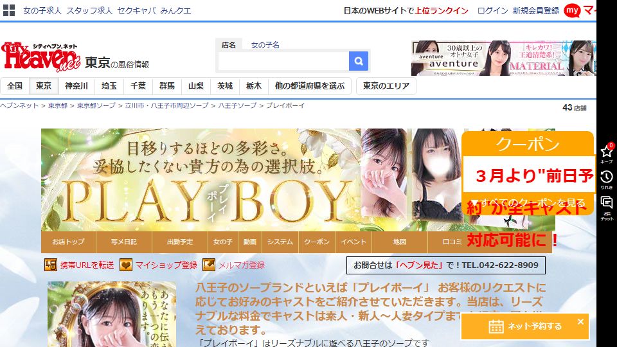Click the My Shop heart icon
The width and height of the screenshot is (617, 347).
125,265
